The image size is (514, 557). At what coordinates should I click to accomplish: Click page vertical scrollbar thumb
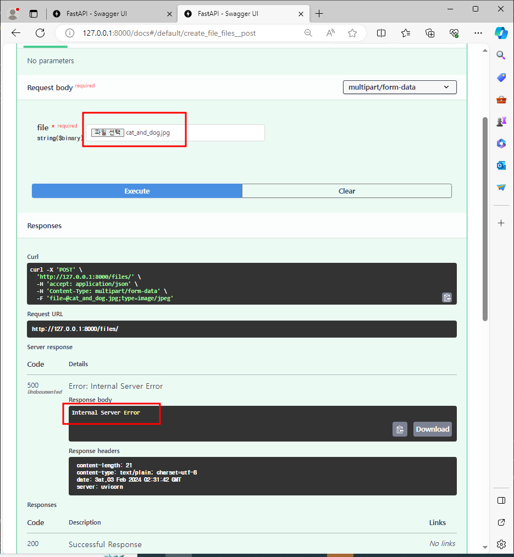click(485, 219)
